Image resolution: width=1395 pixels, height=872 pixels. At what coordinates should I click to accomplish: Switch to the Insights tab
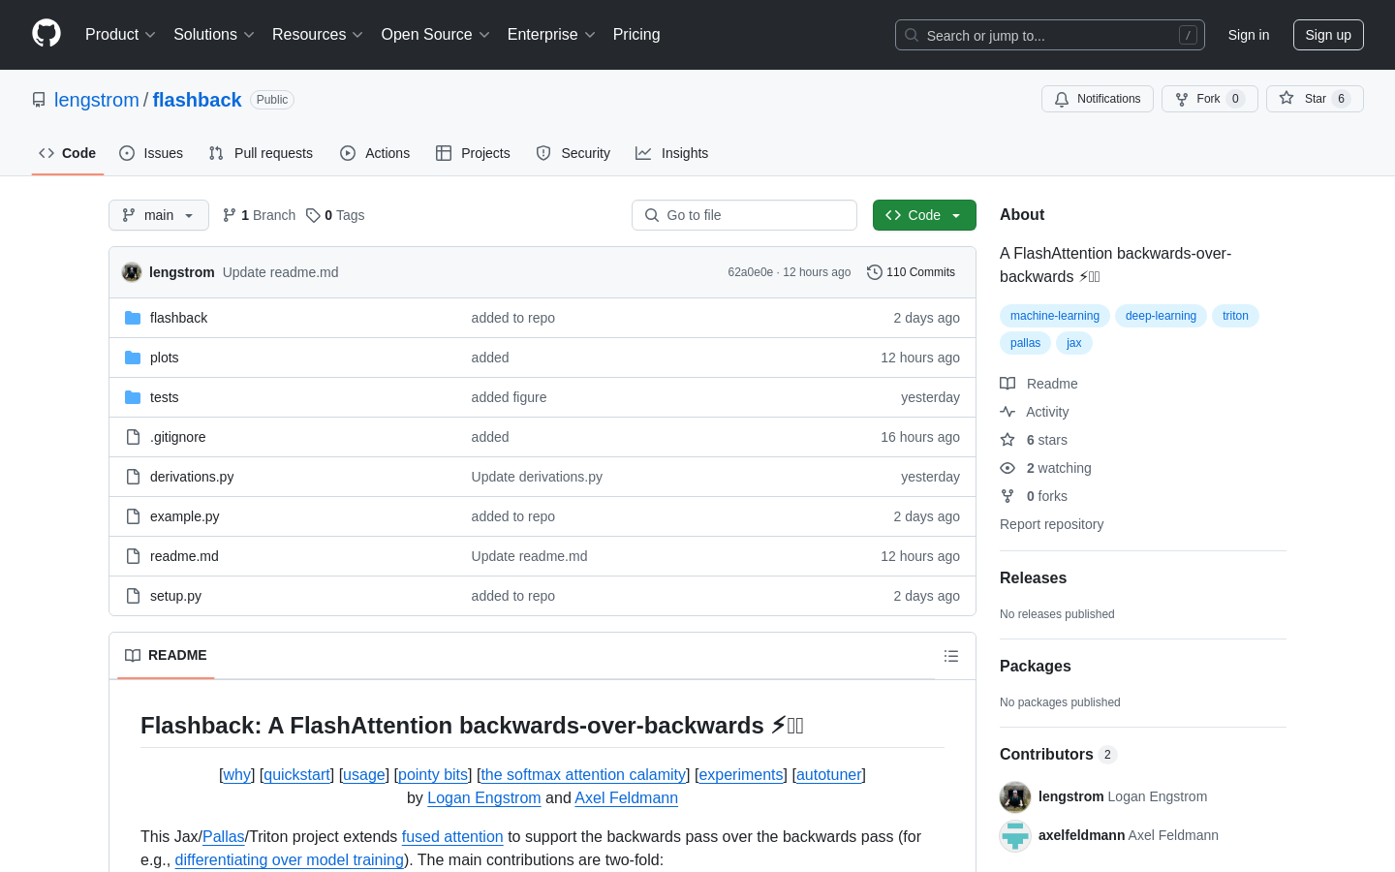(x=671, y=153)
